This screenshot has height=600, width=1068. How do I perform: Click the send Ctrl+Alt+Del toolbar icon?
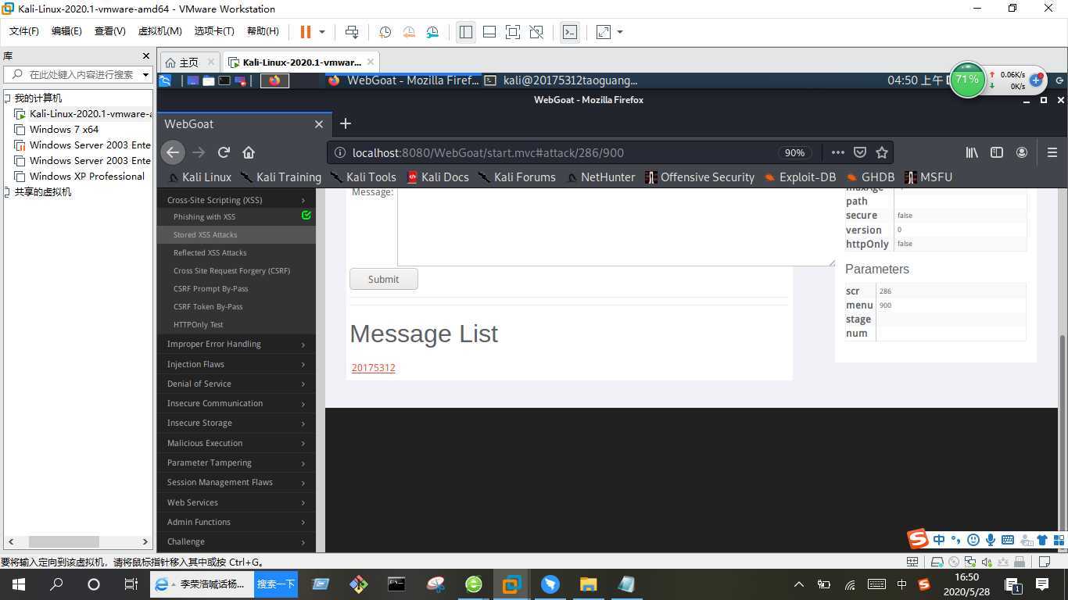pos(352,32)
